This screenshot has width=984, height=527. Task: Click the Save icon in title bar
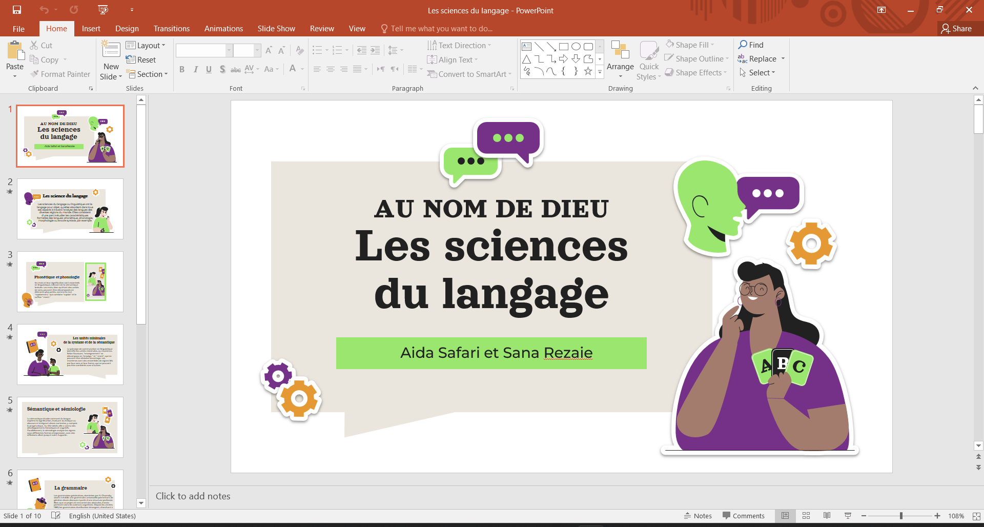point(17,10)
